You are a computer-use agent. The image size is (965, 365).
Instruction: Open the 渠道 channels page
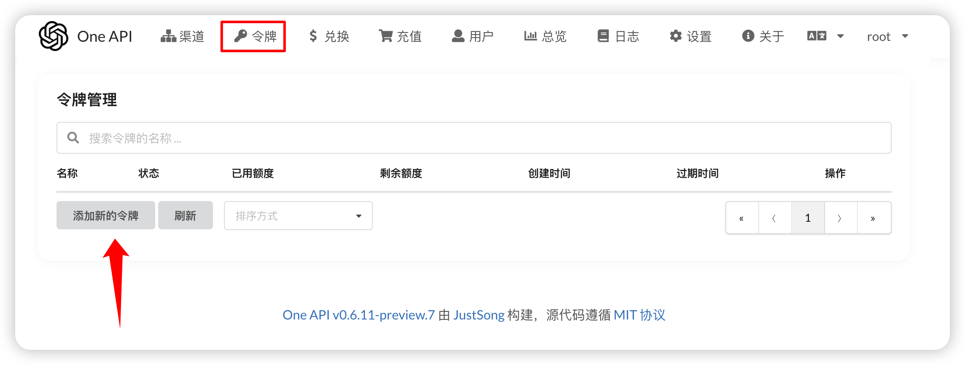182,36
